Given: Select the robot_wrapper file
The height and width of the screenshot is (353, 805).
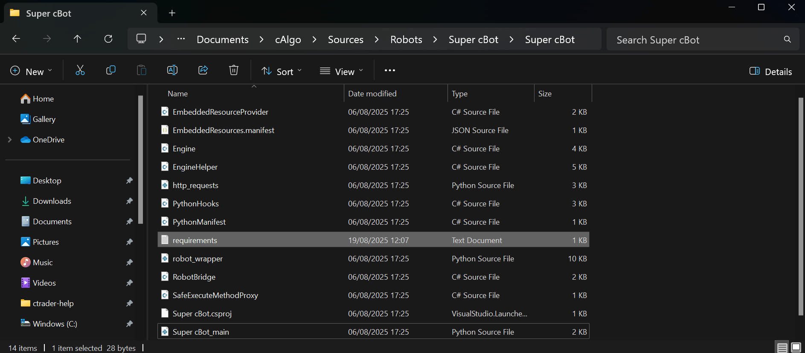Looking at the screenshot, I should tap(373, 258).
